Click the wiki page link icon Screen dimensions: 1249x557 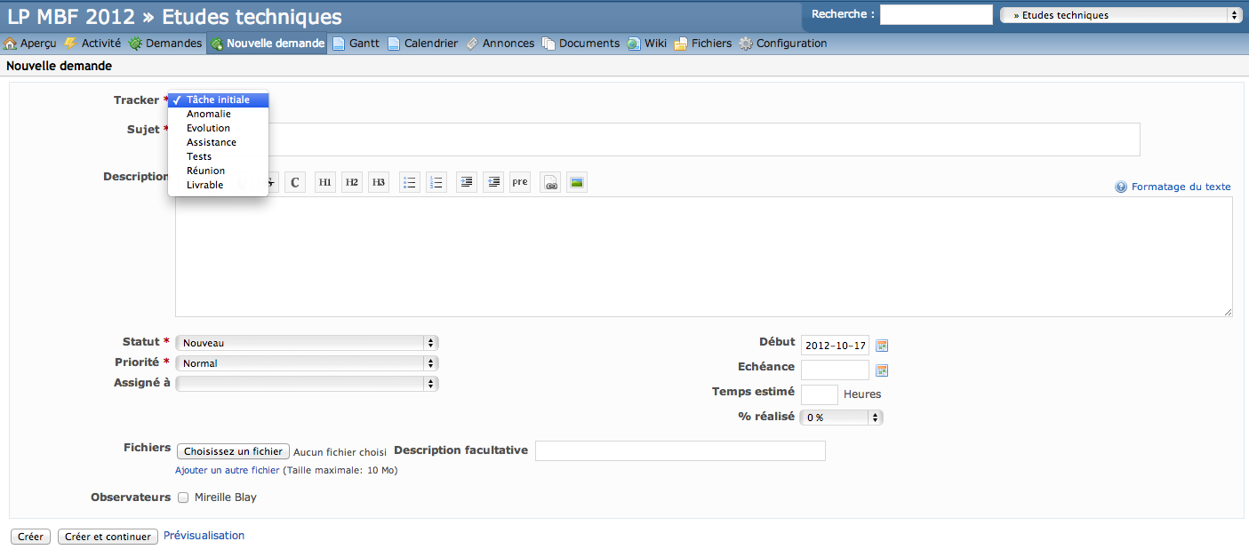[550, 182]
